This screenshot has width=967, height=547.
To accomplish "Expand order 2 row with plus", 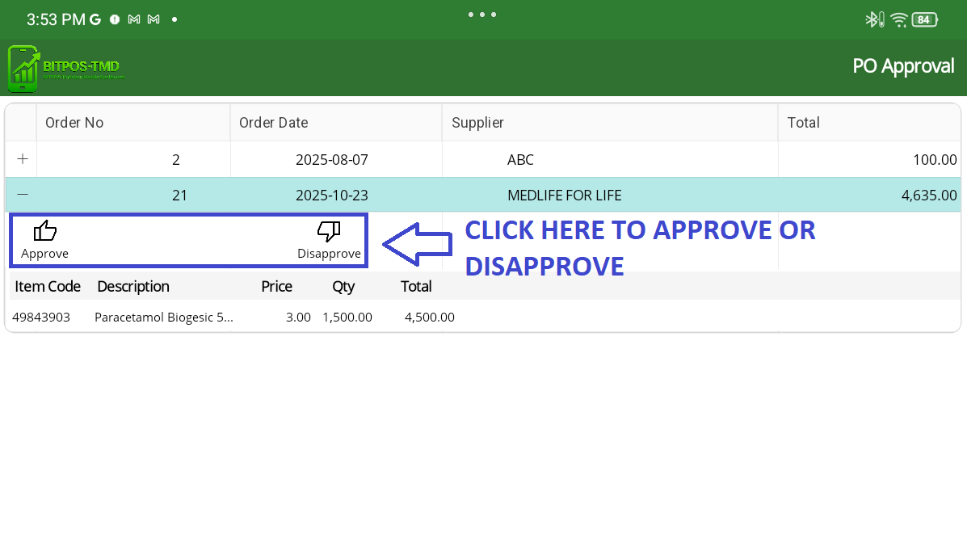I will pos(23,159).
